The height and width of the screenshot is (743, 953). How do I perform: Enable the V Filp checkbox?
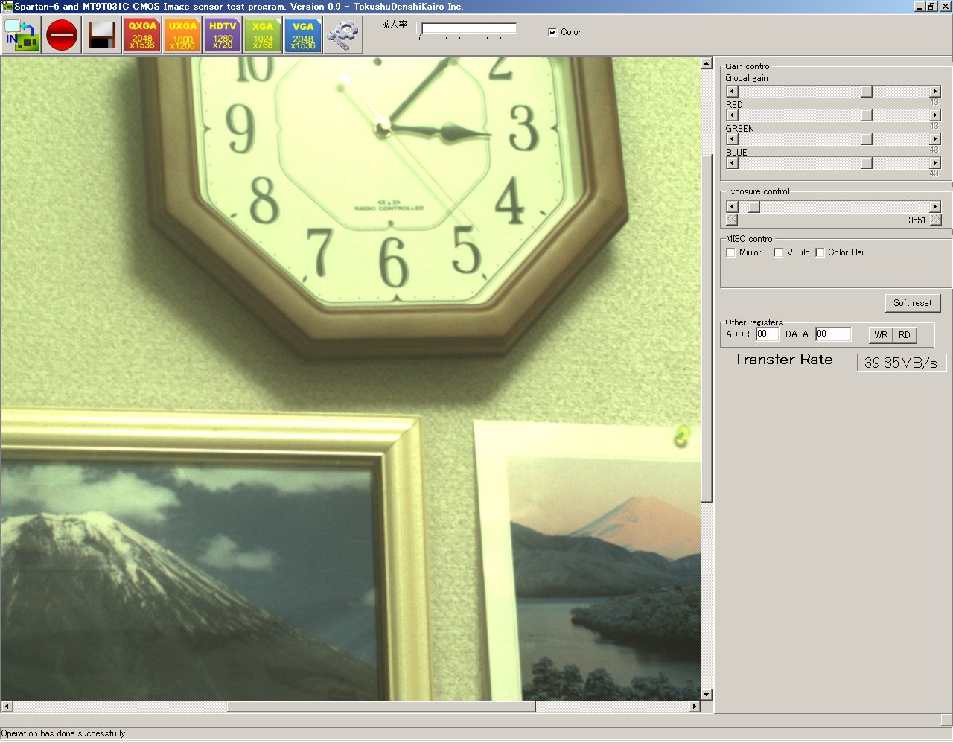(x=779, y=253)
